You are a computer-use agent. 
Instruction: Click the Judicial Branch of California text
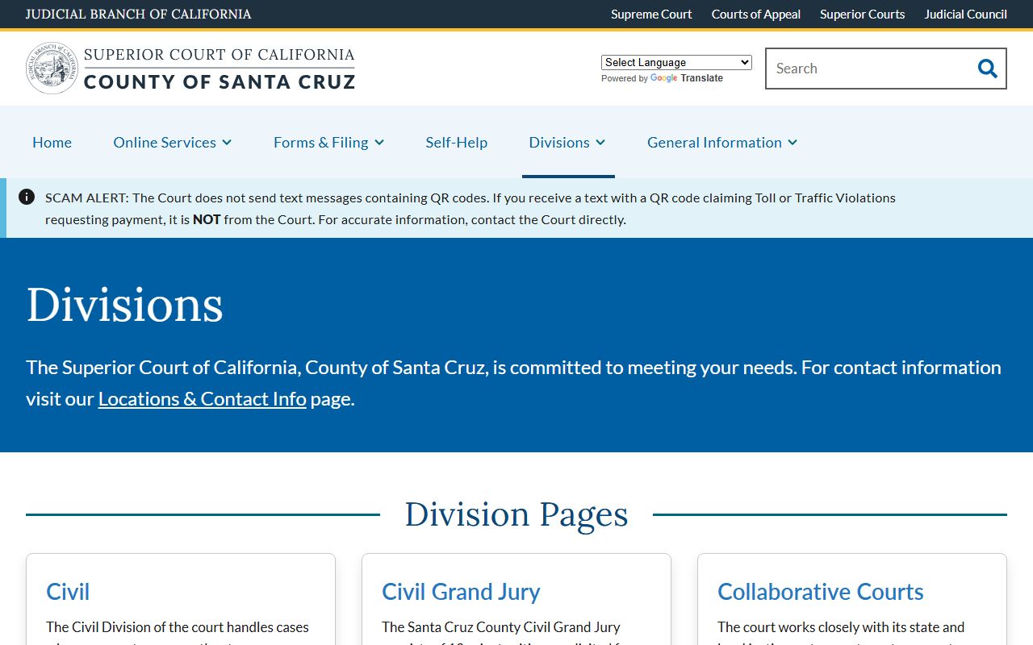(139, 14)
